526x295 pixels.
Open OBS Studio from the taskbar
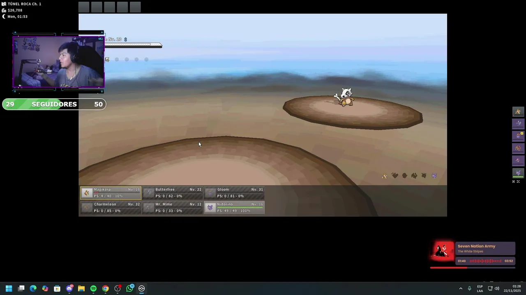pyautogui.click(x=118, y=288)
